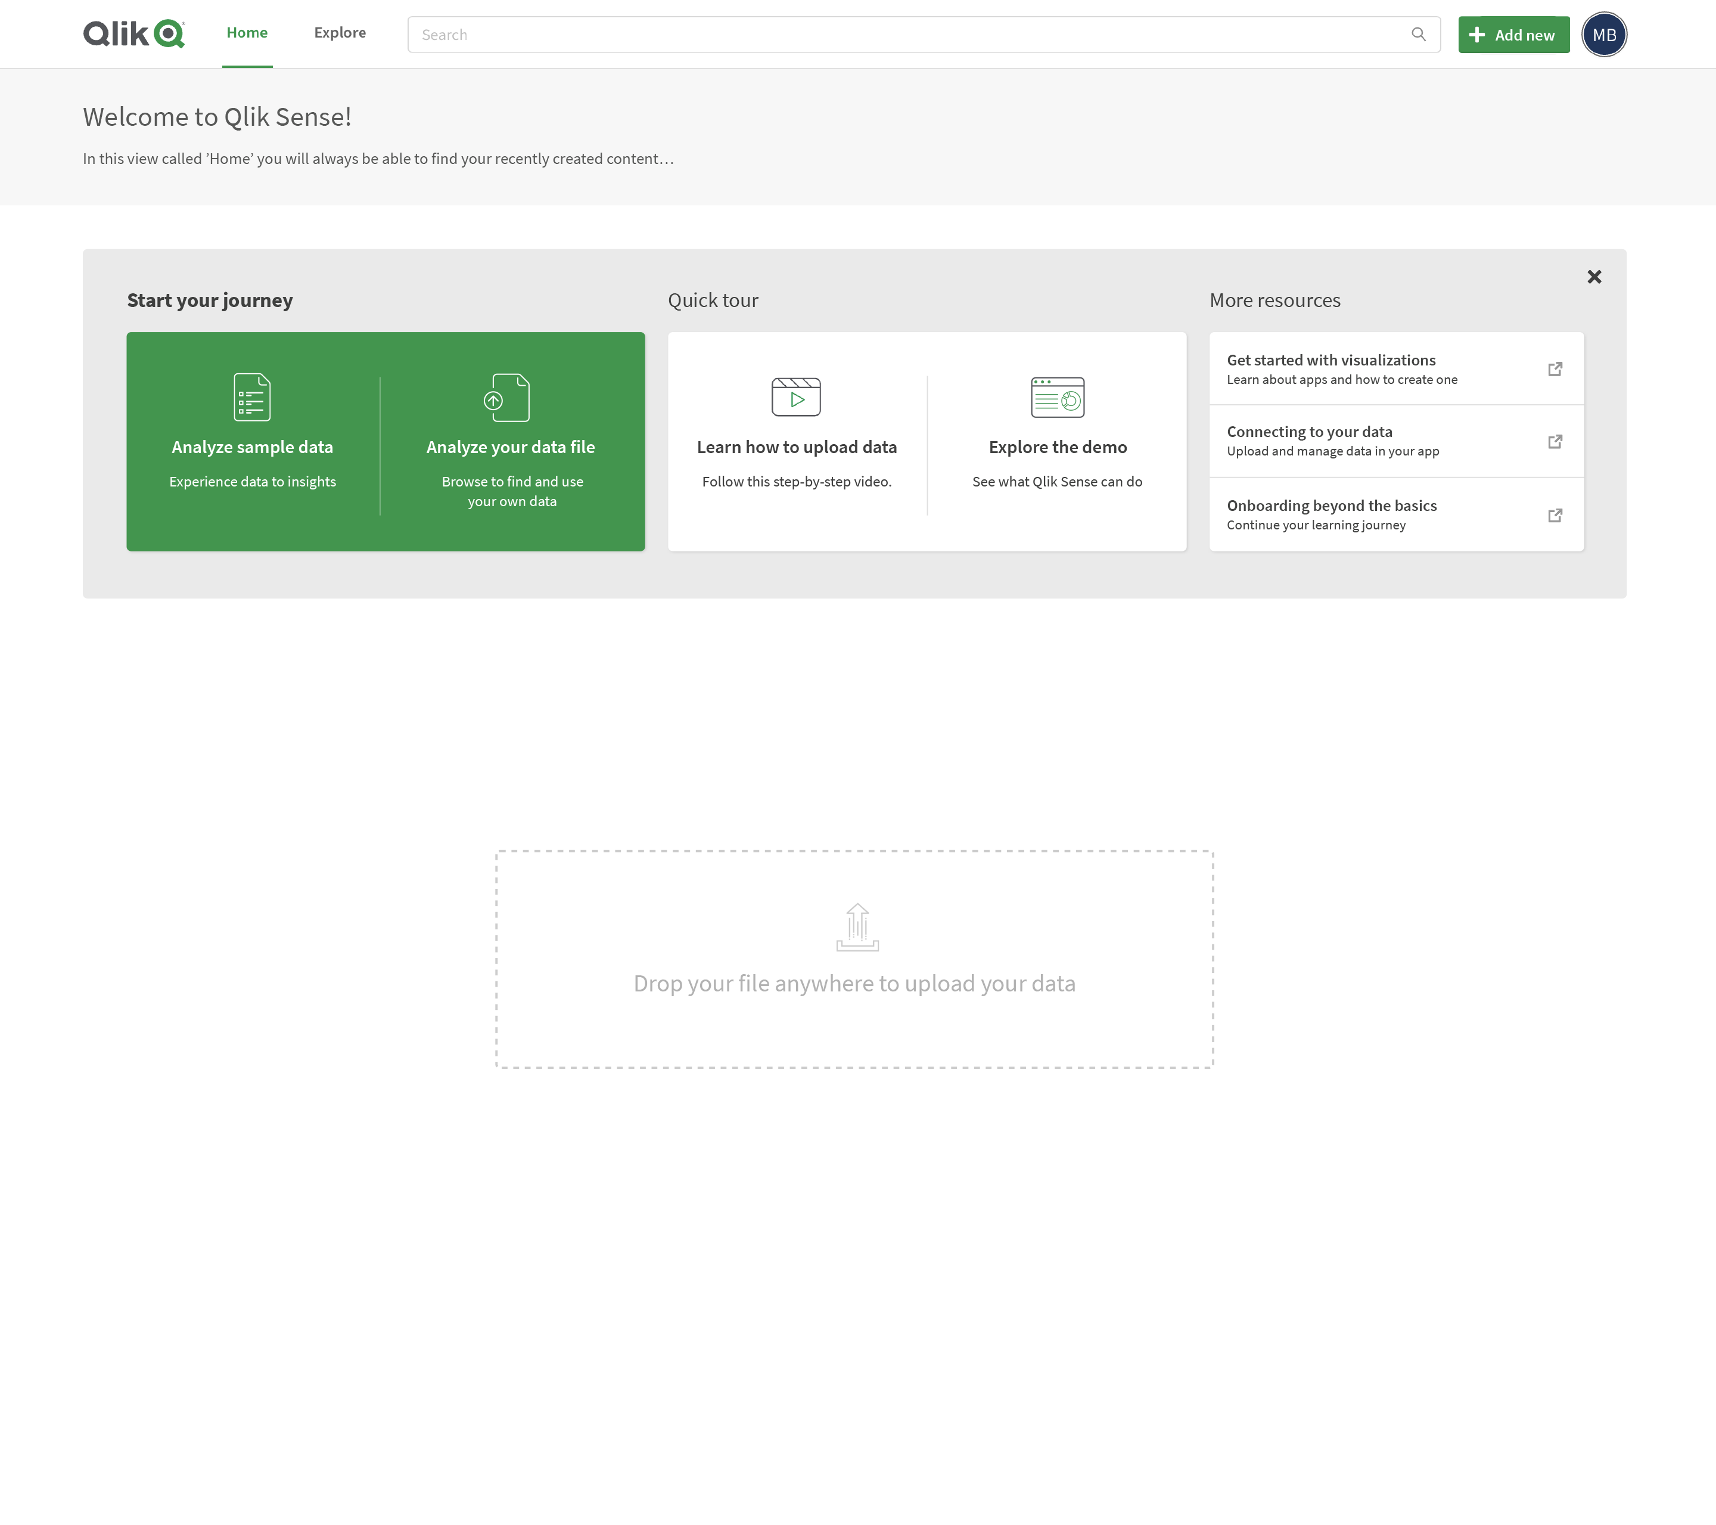Open external link for Onboarding beyond the basics

[x=1556, y=515]
